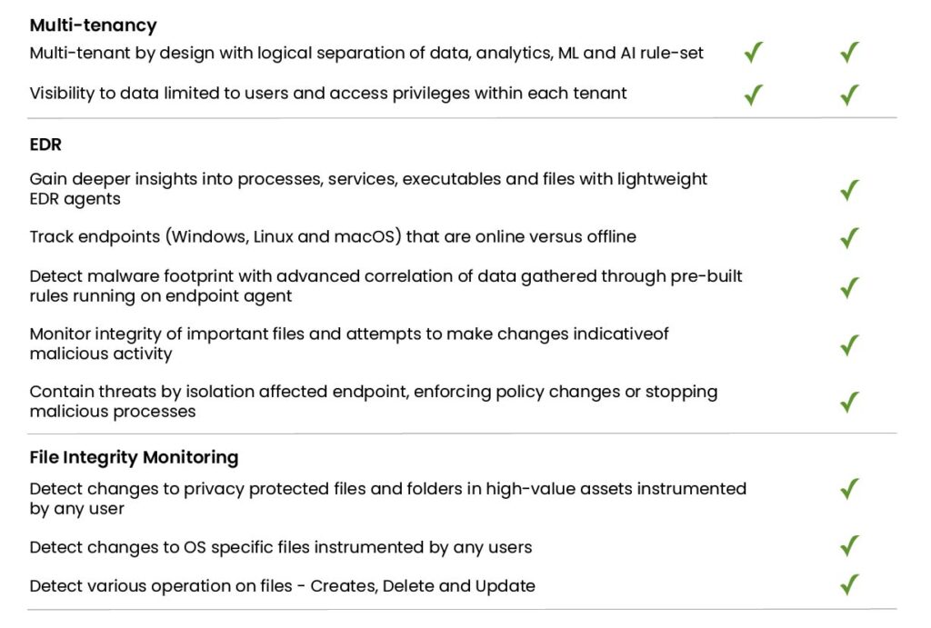Click second checkmark in Multi-tenant by design row
The width and height of the screenshot is (931, 628).
click(850, 52)
